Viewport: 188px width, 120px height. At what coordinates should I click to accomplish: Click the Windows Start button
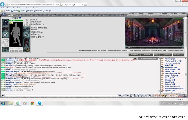tap(3, 103)
